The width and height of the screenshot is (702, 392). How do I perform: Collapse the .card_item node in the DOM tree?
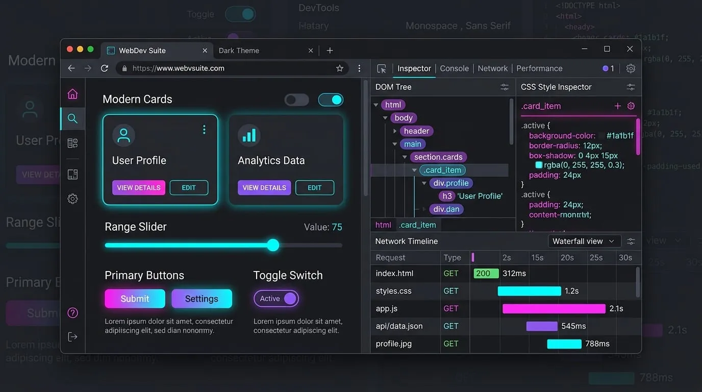tap(414, 170)
